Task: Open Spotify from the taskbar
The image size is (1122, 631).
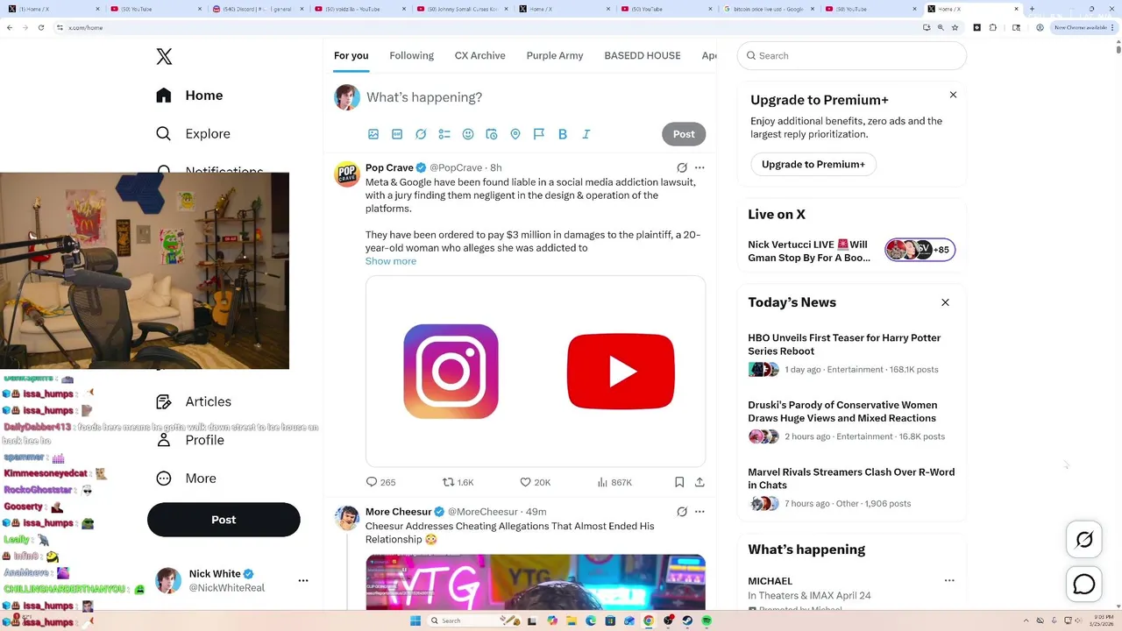Action: pos(707,620)
